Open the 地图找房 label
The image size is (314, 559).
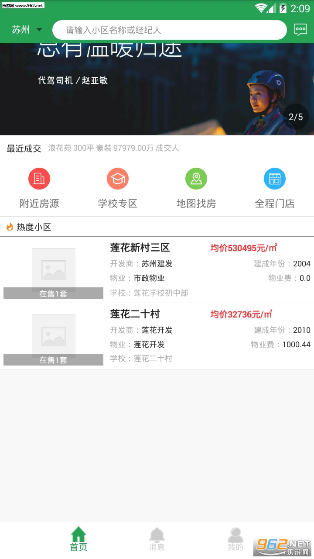pos(196,204)
